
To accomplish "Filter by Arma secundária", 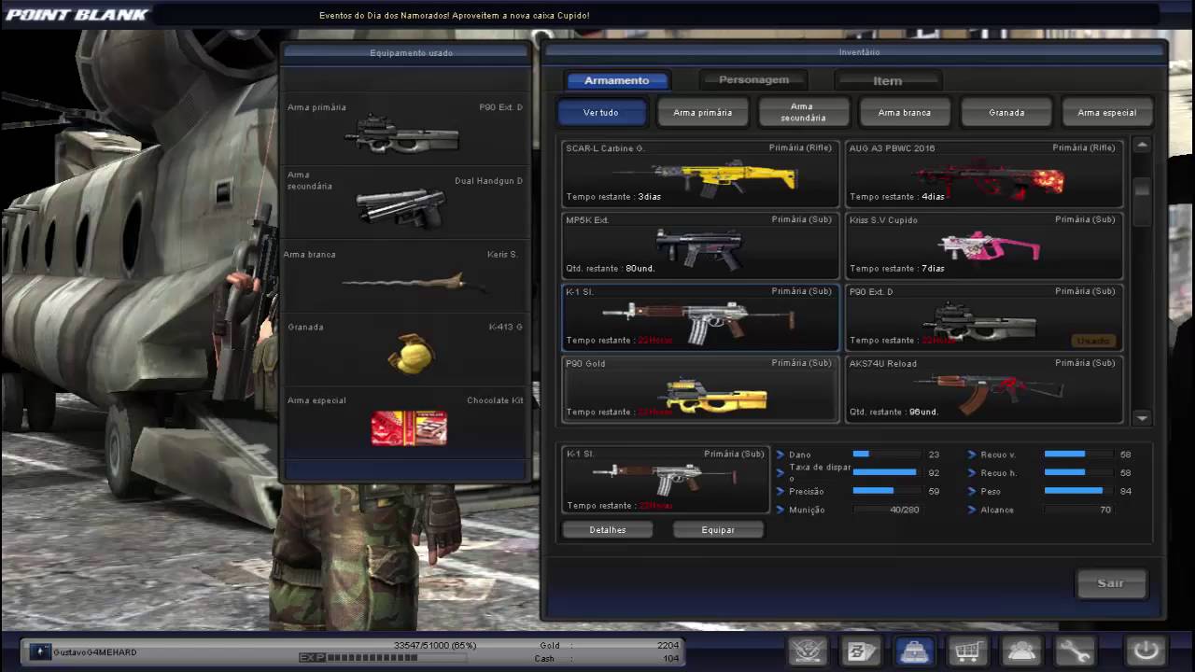I will [803, 112].
